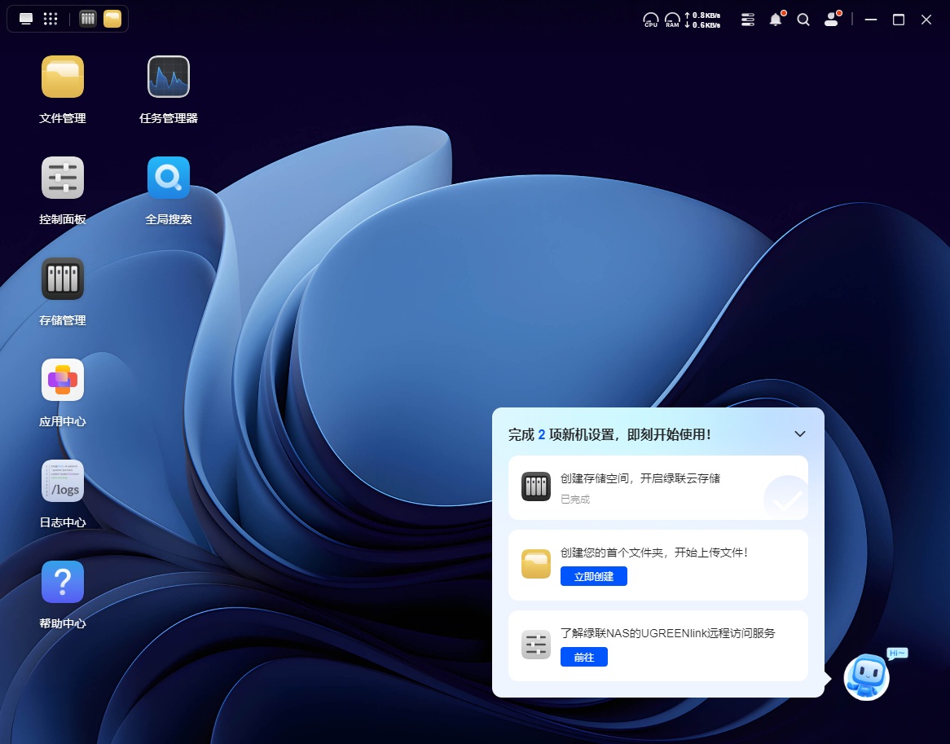This screenshot has height=744, width=950.
Task: Show desktop using top-left monitor icon
Action: [x=26, y=19]
